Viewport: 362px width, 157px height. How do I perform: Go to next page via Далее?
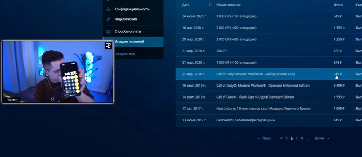319,138
